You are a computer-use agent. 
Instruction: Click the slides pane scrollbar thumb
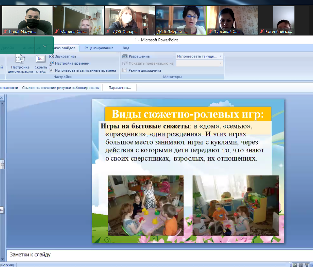pos(2,165)
